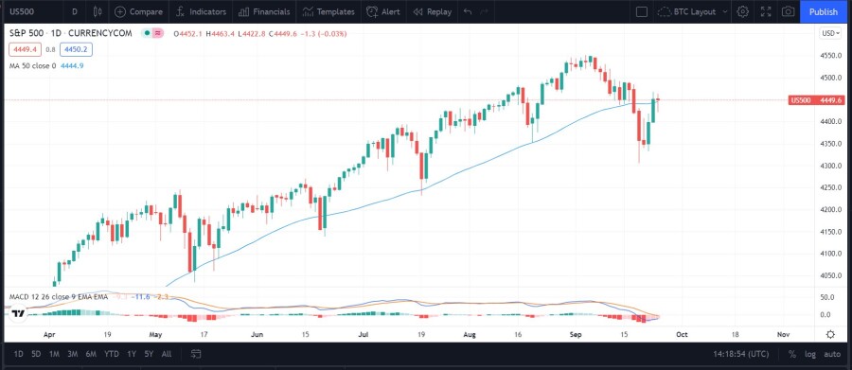Open timezone menu at 14:18:54 (UTC)
This screenshot has width=852, height=370.
click(x=740, y=354)
